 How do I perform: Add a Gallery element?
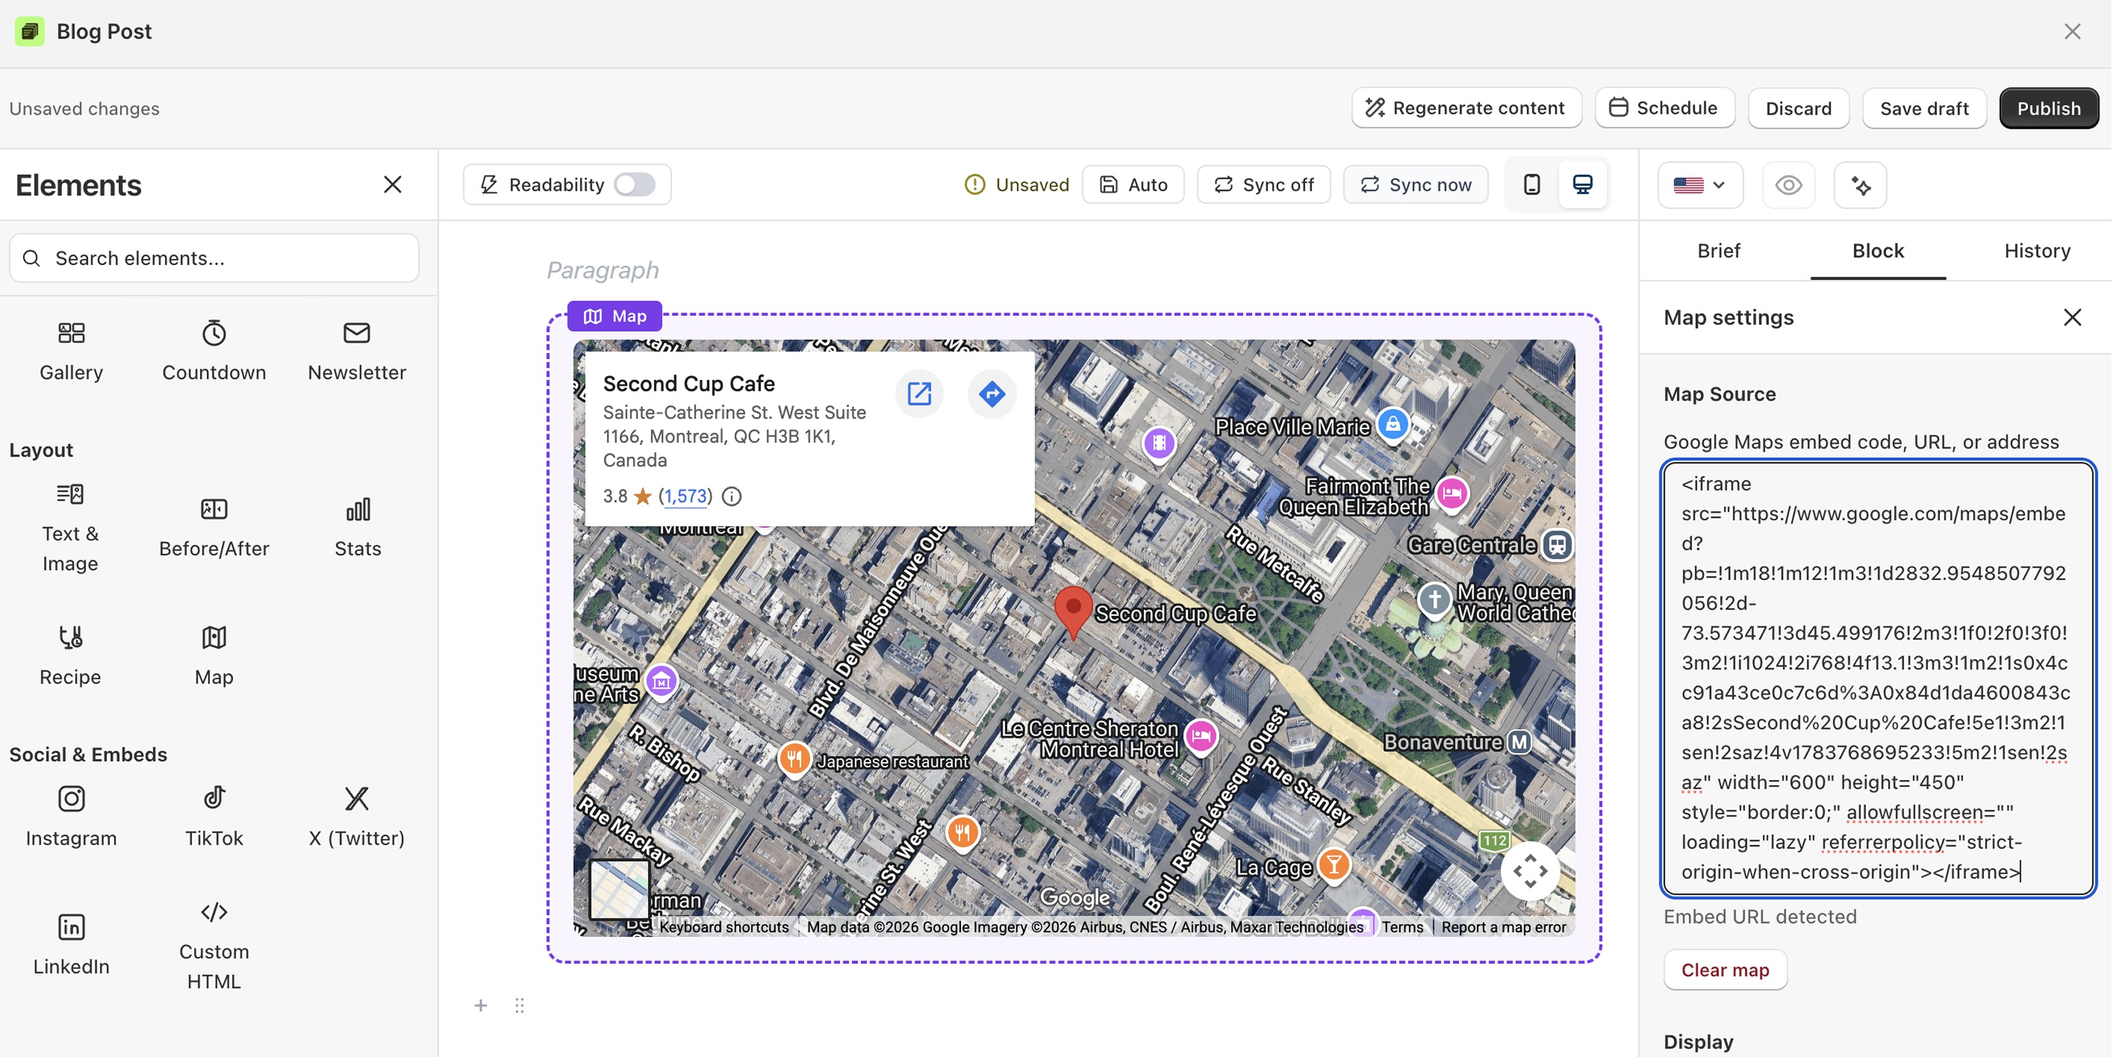(71, 351)
